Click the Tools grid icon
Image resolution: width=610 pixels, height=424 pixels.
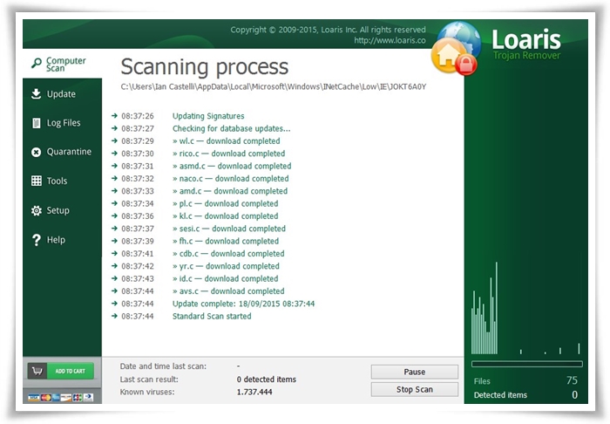coord(37,181)
